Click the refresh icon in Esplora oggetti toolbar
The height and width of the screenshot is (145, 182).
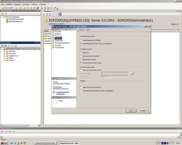click(x=15, y=46)
